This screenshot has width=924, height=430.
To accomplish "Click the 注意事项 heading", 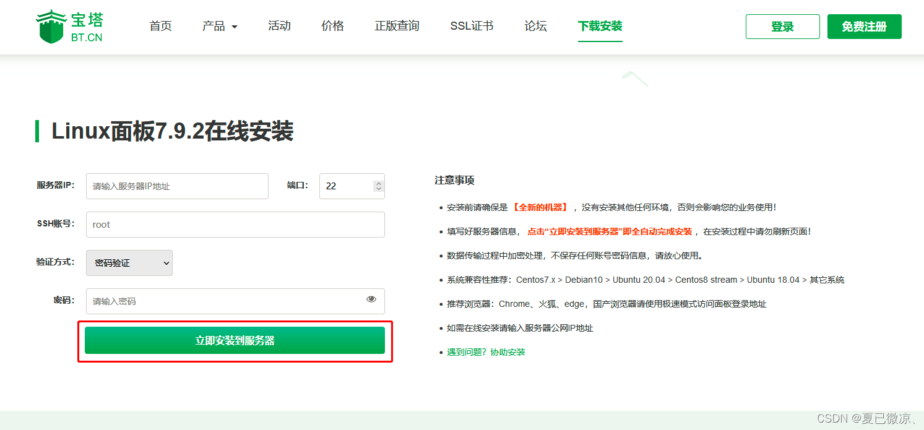I will 454,181.
